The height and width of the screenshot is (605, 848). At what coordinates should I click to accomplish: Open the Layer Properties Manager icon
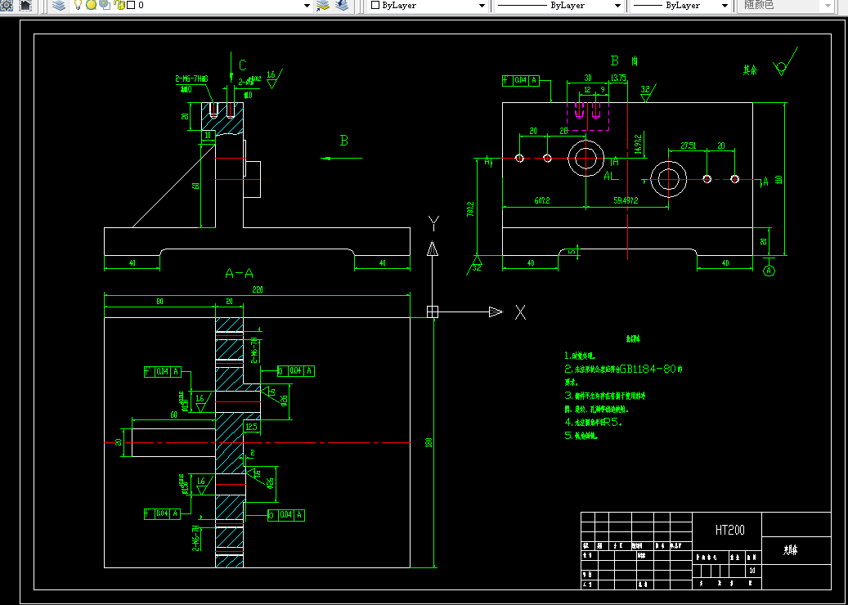tap(59, 6)
